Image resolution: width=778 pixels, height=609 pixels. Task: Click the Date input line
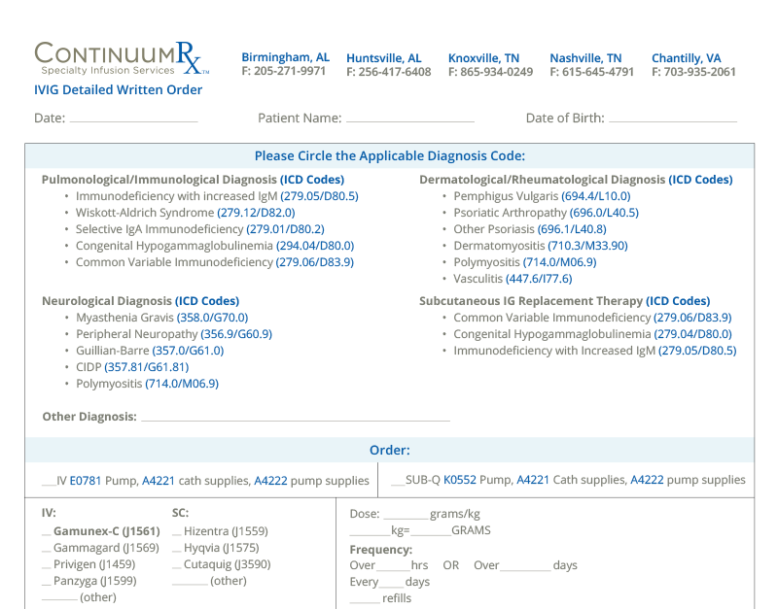point(133,118)
